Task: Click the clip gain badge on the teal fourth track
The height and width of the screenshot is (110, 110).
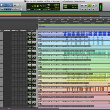Action: click(x=40, y=48)
